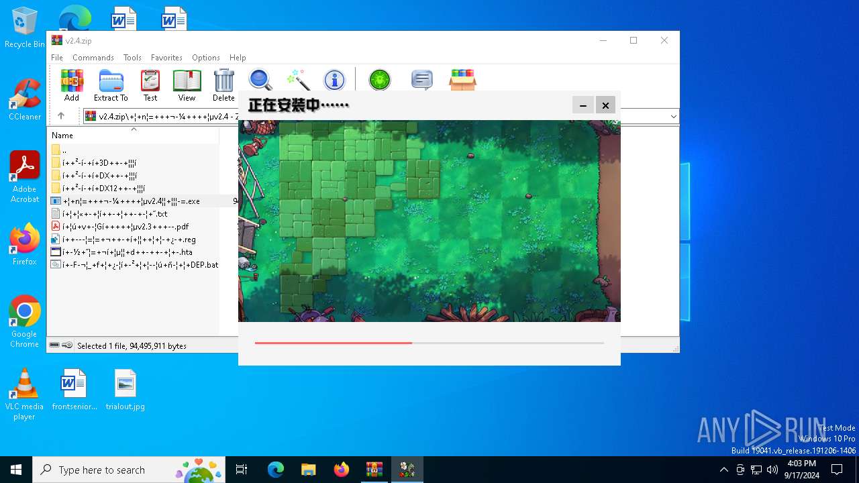Switch to WinRAR taskbar button
This screenshot has height=483, width=859.
(x=374, y=470)
